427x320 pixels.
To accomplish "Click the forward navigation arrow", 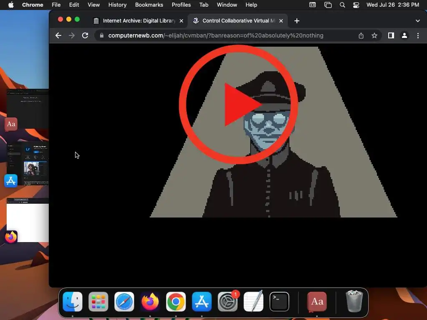I will click(72, 35).
